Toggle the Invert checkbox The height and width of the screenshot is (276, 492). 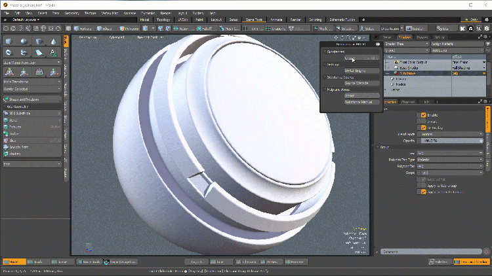click(x=423, y=122)
